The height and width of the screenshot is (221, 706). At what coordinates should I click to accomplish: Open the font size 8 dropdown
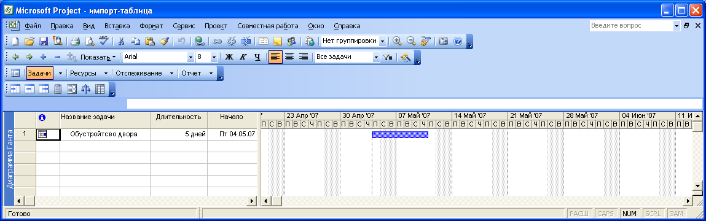pos(214,57)
